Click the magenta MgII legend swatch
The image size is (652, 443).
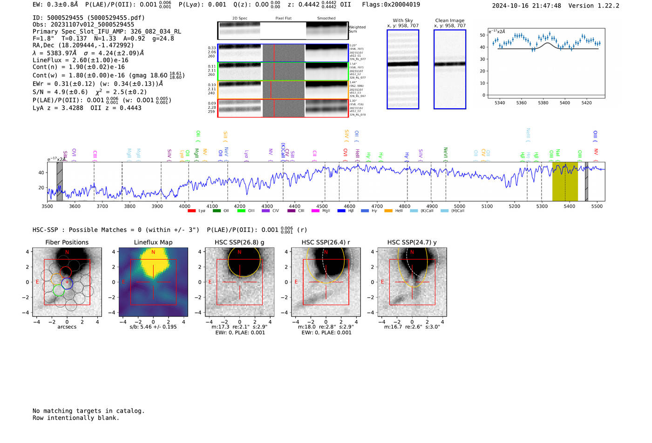(316, 211)
